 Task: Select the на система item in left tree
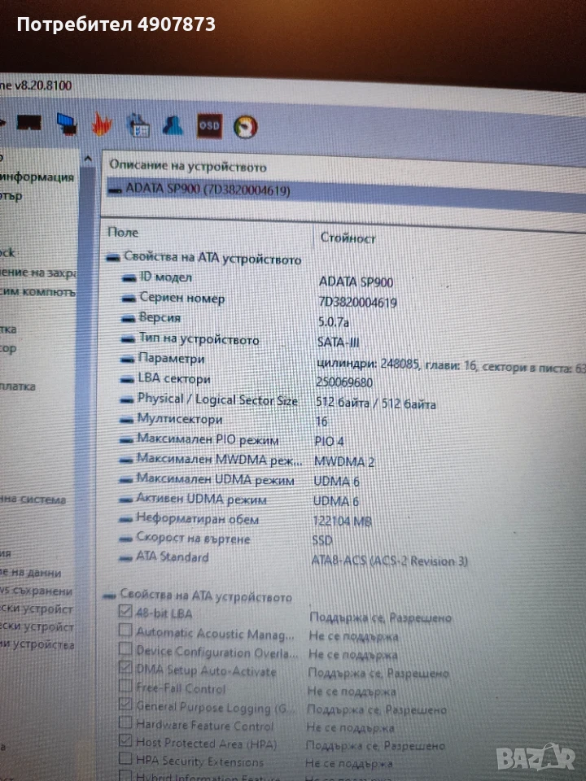coord(33,499)
